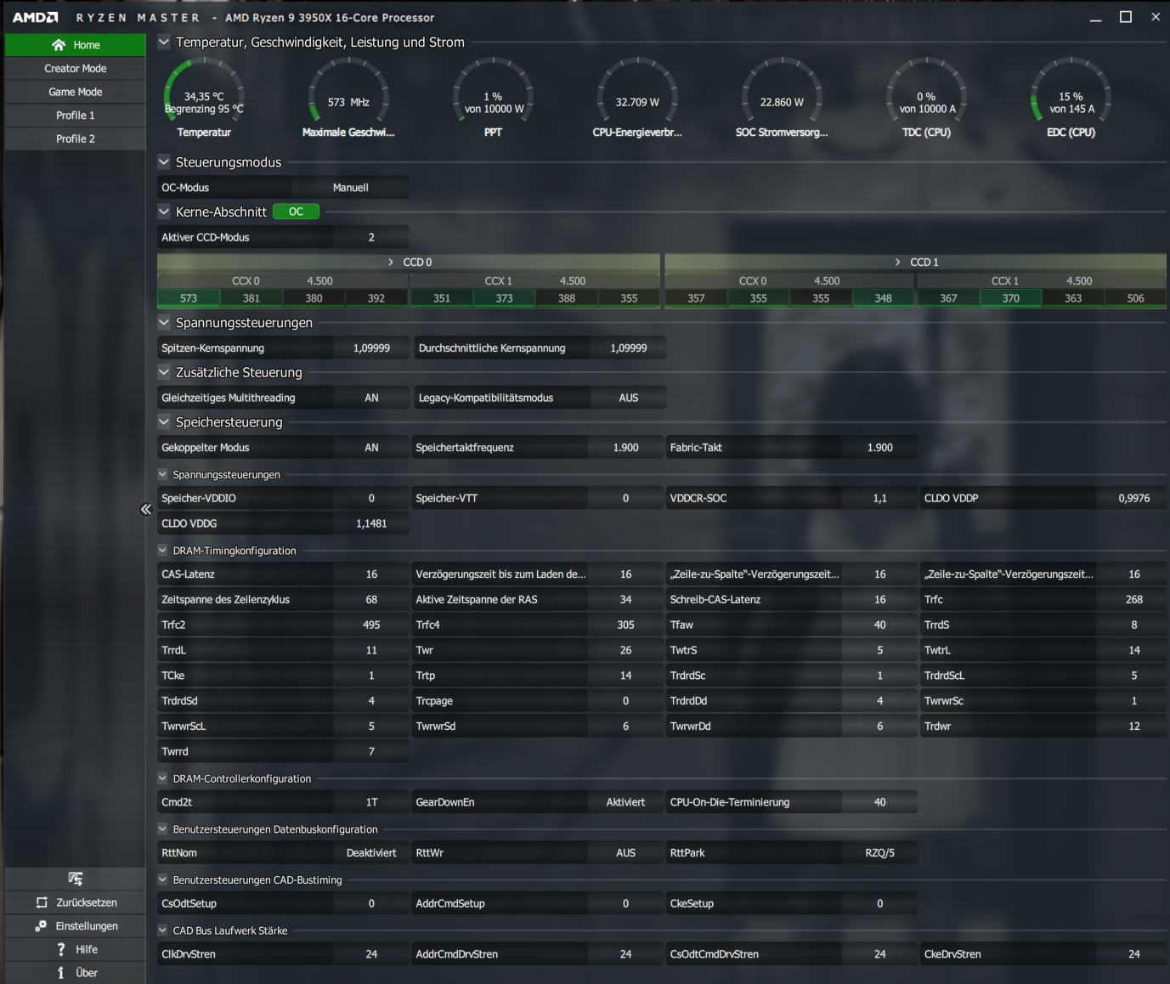This screenshot has width=1170, height=984.
Task: Collapse the Kerne-Abschnitt section
Action: [x=164, y=212]
